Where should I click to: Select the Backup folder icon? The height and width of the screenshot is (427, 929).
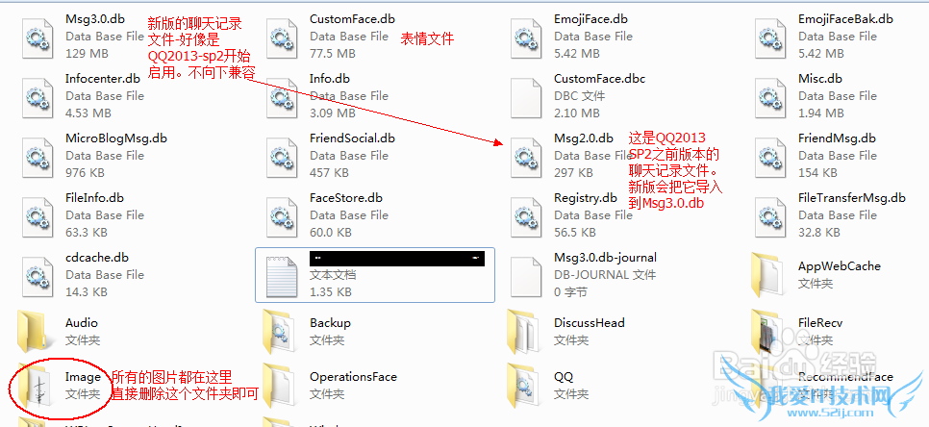[x=281, y=332]
